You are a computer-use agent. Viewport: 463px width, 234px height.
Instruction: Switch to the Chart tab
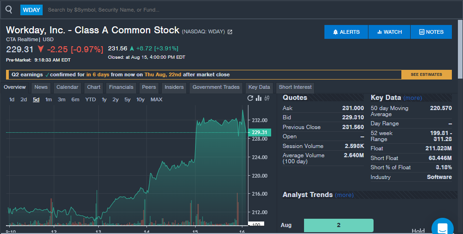click(x=94, y=87)
